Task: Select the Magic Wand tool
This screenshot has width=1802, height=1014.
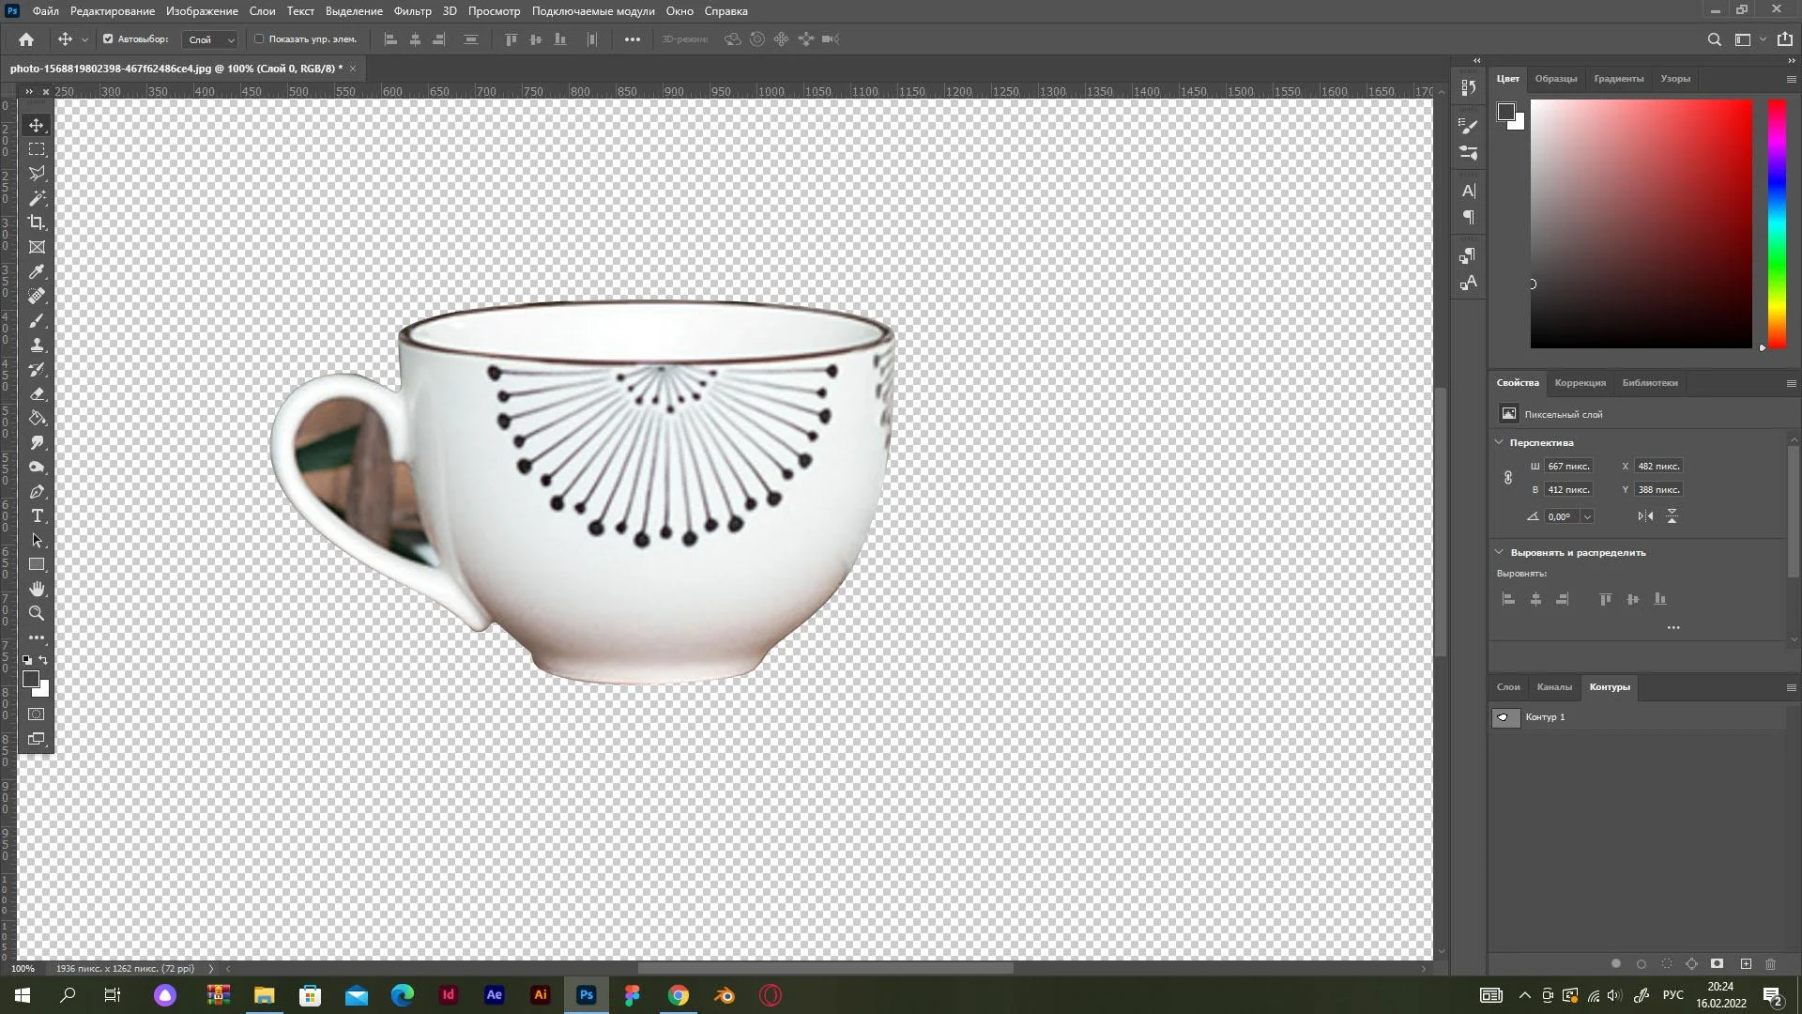Action: point(37,198)
